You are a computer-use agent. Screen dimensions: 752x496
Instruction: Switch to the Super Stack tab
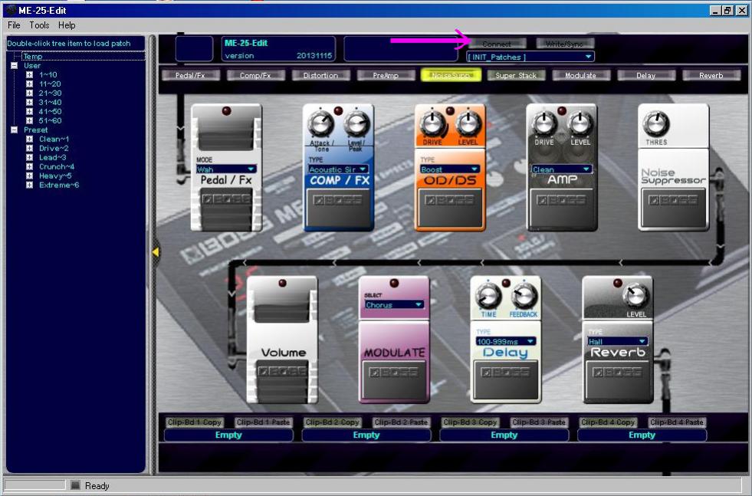point(516,75)
